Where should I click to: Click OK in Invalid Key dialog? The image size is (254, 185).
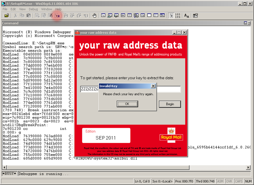[x=127, y=104]
